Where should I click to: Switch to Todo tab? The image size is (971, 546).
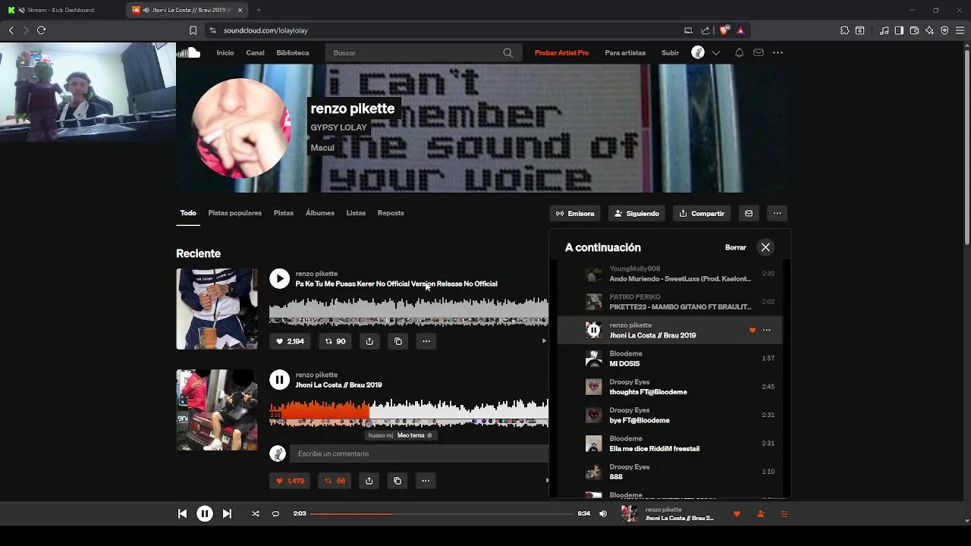coord(188,213)
